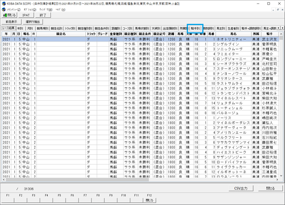Minimize the inner child window
Image resolution: width=285 pixels, height=205 pixels.
[x=274, y=10]
